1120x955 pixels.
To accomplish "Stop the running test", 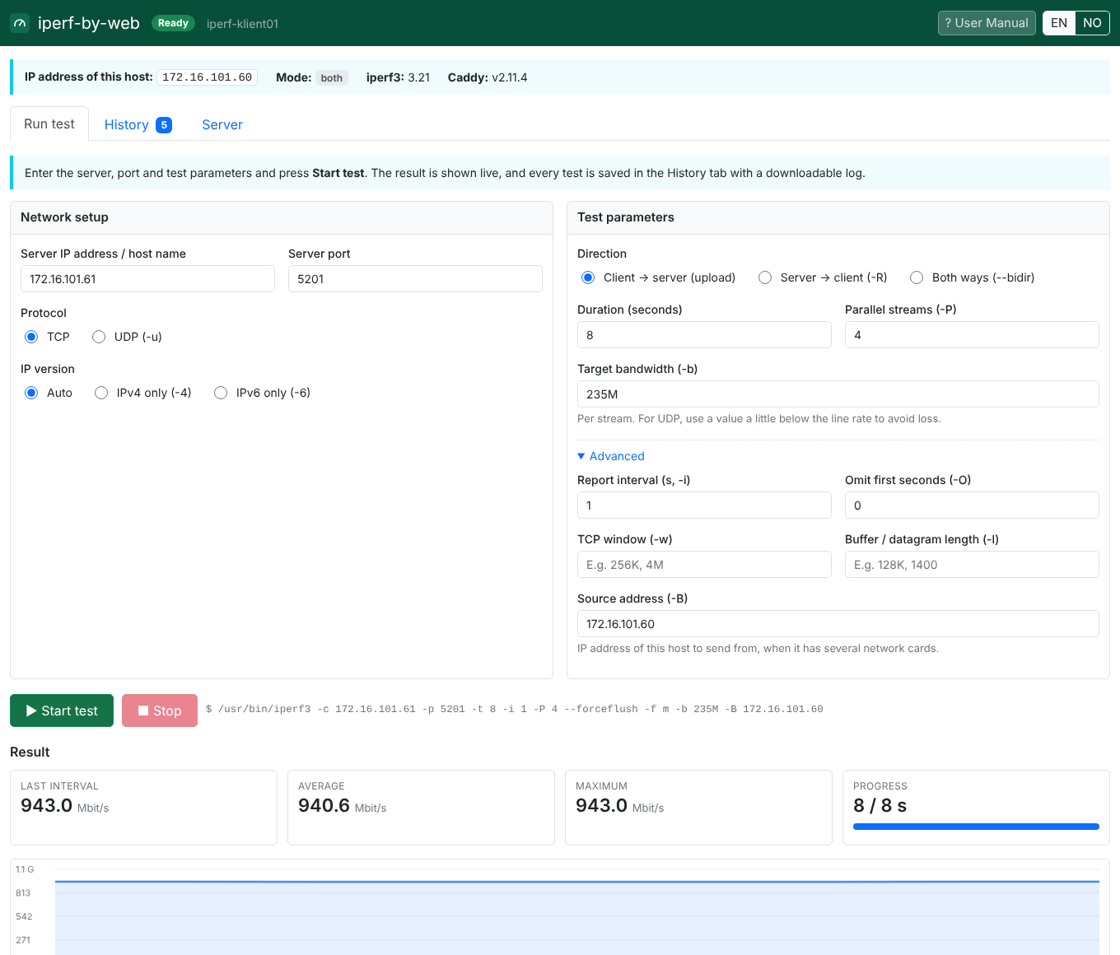I will tap(160, 710).
